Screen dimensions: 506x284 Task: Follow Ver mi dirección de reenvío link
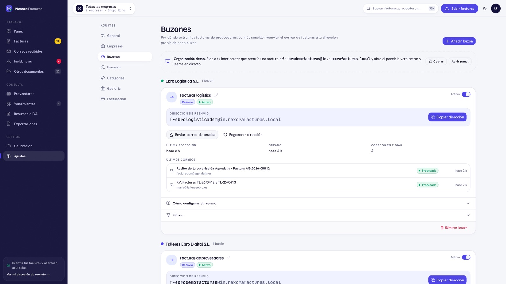pos(28,275)
